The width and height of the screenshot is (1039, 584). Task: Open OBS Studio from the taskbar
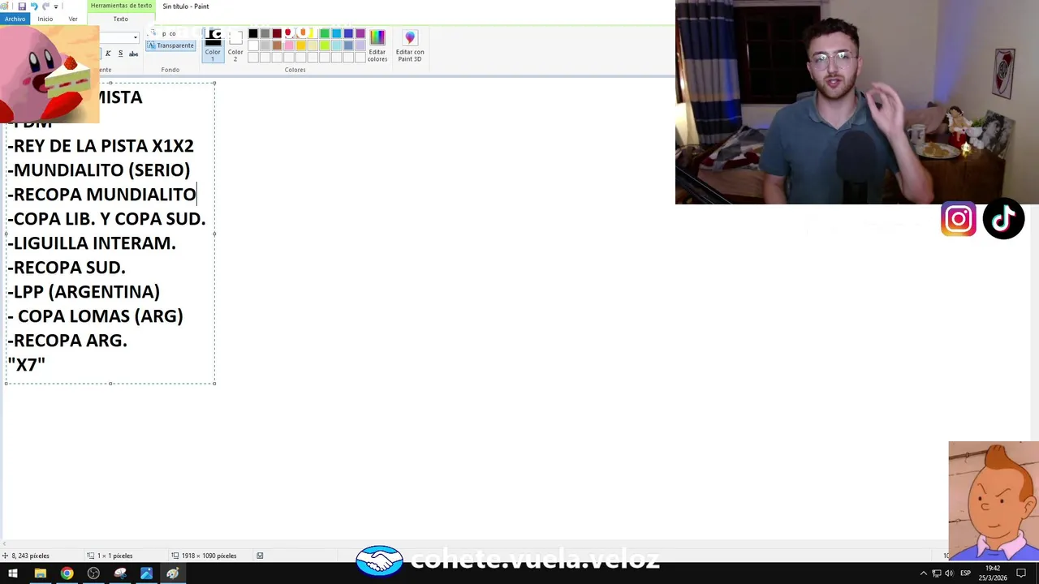tap(93, 573)
